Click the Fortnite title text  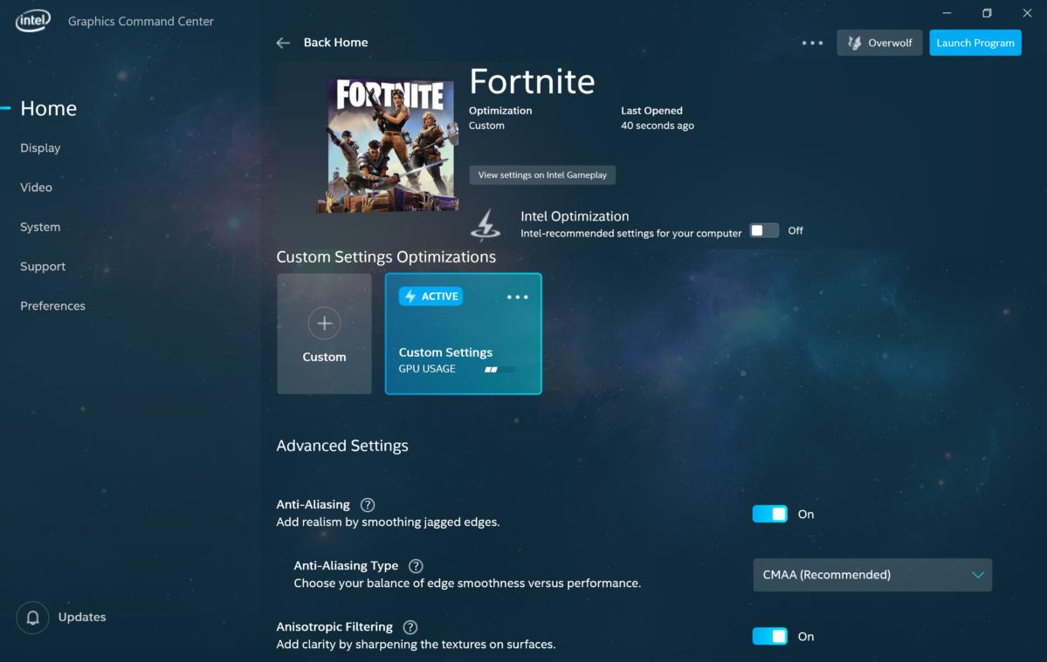point(532,82)
